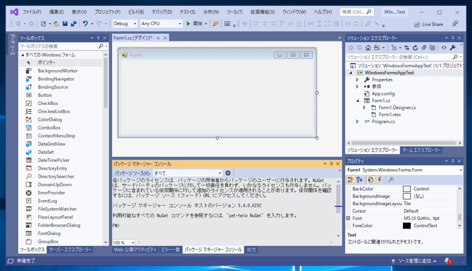Click the Visual Studio logo icon

(x=14, y=12)
